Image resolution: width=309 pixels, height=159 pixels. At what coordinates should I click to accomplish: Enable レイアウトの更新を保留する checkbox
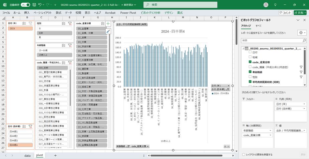click(243, 154)
